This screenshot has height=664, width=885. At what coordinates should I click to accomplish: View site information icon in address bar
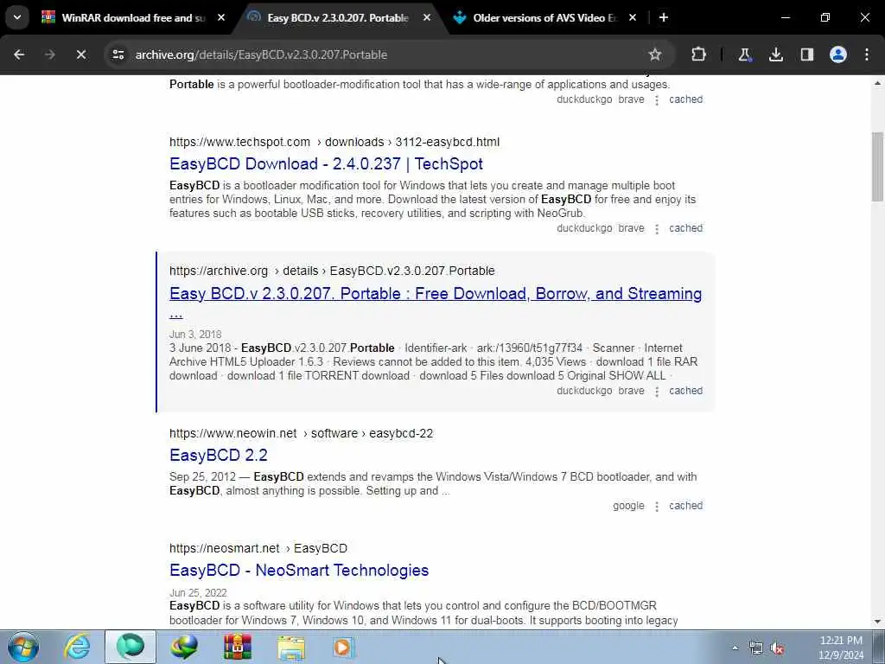pyautogui.click(x=118, y=54)
